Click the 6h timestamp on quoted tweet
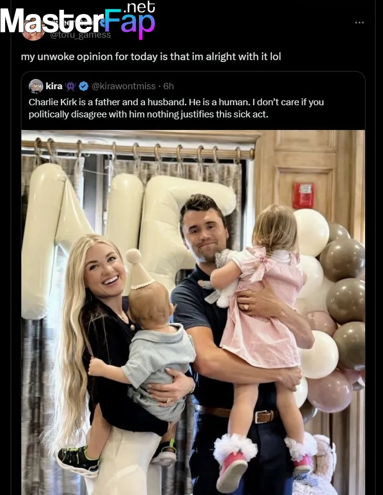This screenshot has width=383, height=495. coord(168,86)
